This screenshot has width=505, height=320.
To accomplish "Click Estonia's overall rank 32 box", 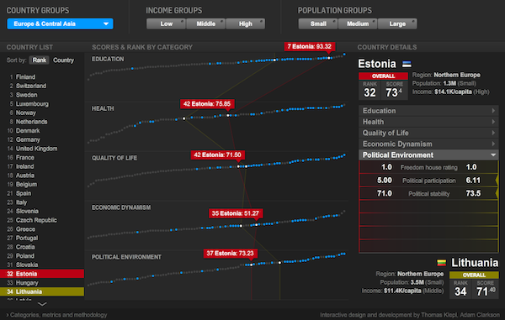I will [x=369, y=90].
